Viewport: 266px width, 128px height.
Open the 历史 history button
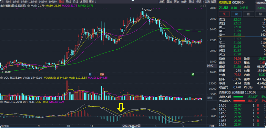pos(177,2)
